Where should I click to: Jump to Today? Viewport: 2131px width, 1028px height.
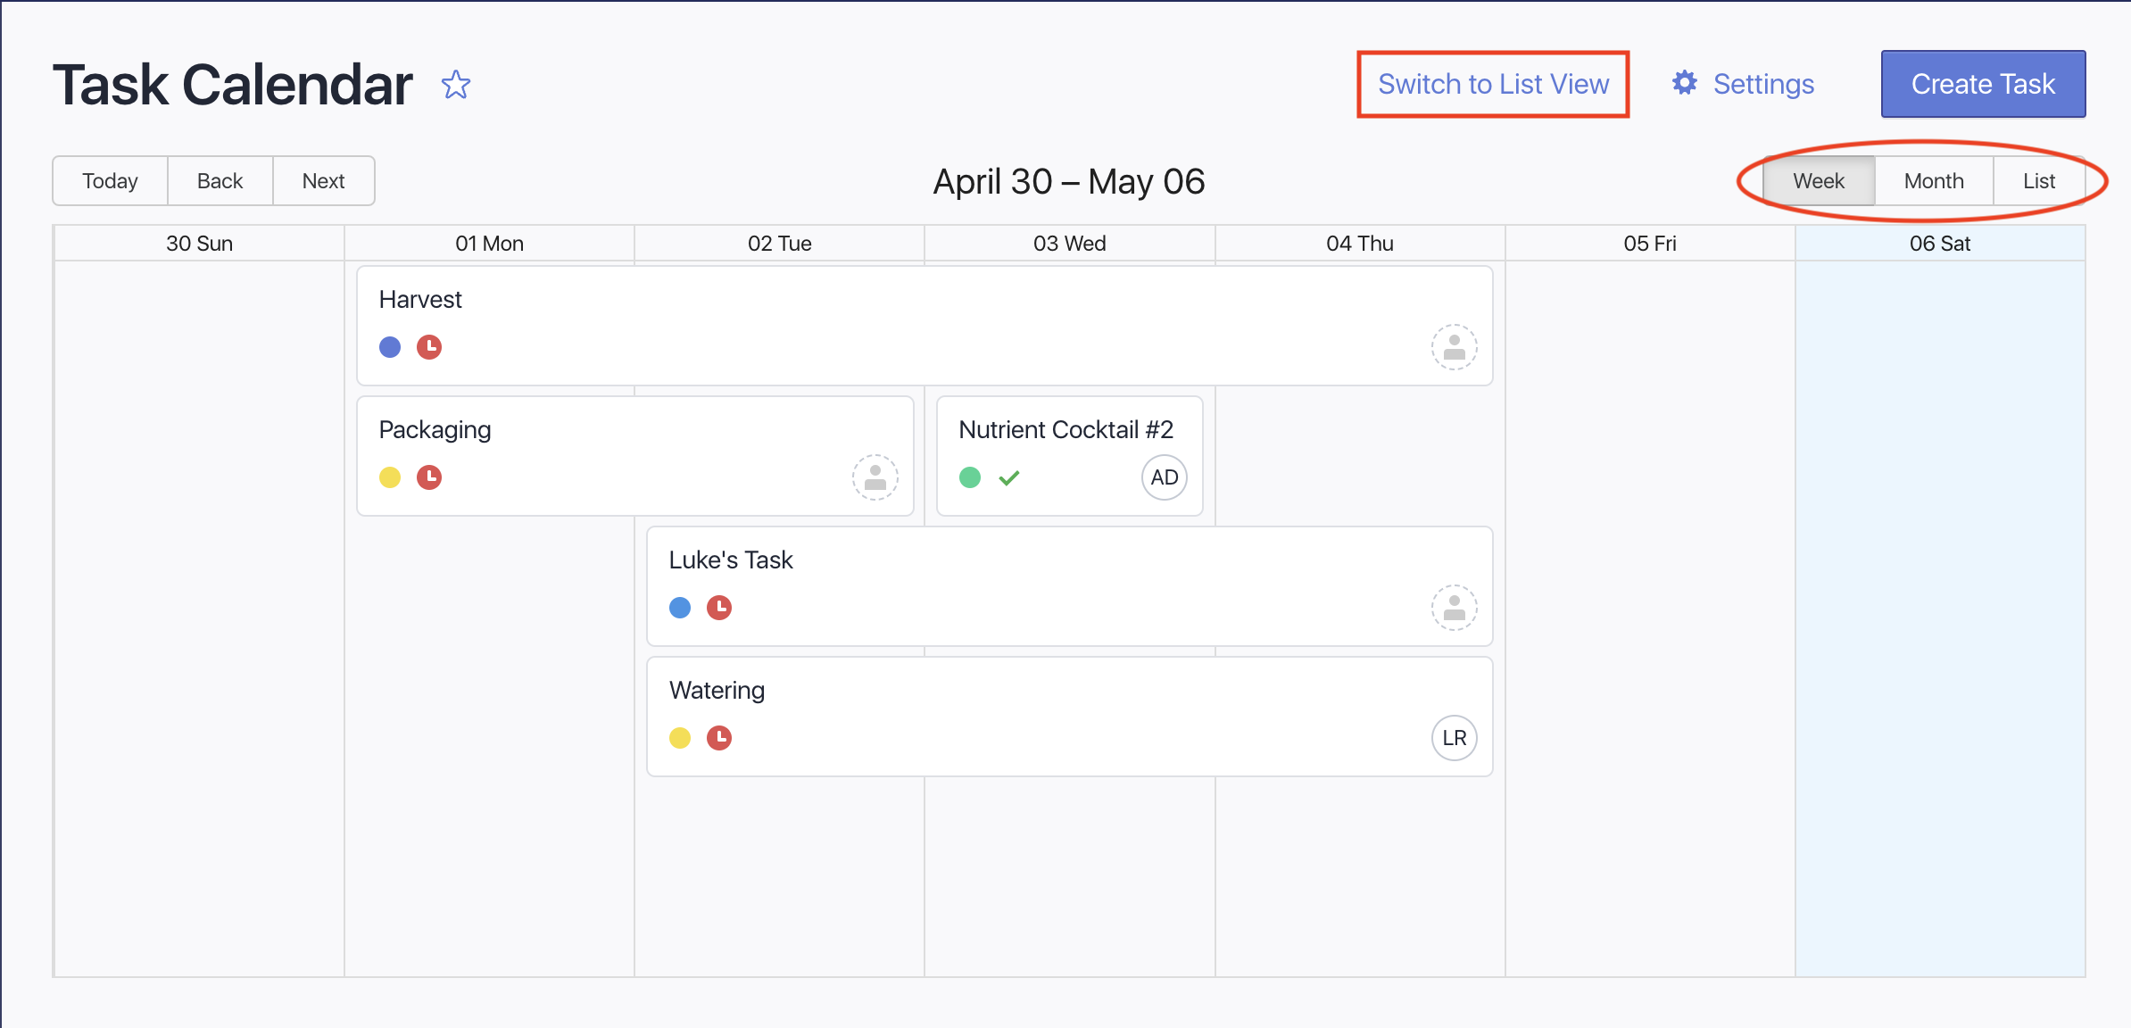coord(111,181)
